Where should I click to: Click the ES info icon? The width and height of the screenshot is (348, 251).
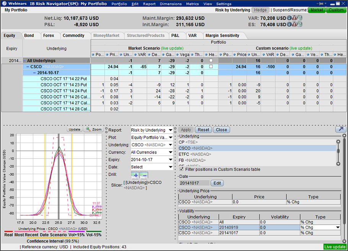pos(289,24)
